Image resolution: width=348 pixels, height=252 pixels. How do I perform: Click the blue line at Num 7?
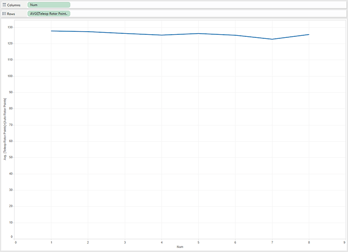coord(272,39)
